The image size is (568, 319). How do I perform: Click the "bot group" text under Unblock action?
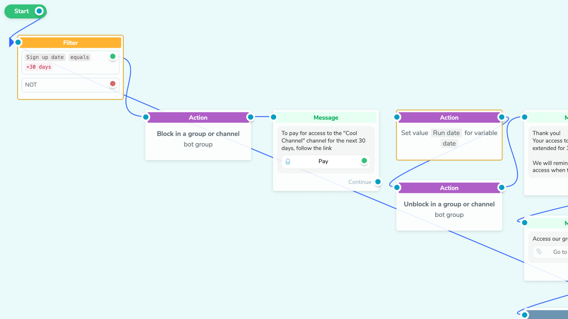click(x=449, y=215)
